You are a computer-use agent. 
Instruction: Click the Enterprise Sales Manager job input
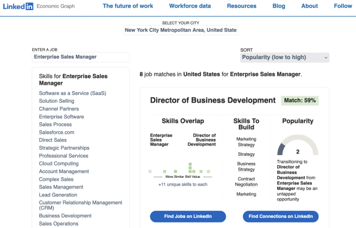pyautogui.click(x=81, y=57)
